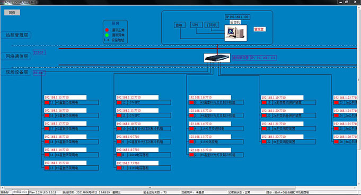Select device row 8 110#1电容器柜
361x195 pixels.
pyautogui.click(x=144, y=155)
